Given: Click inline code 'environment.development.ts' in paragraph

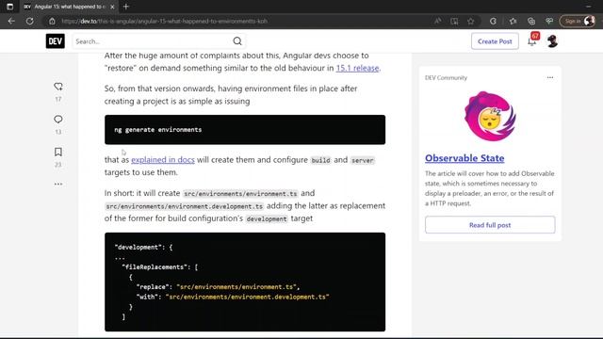Looking at the screenshot, I should [x=185, y=206].
